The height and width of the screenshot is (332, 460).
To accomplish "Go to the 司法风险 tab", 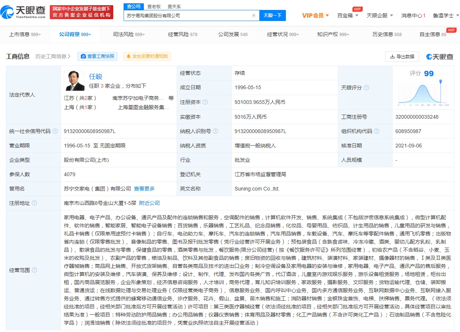I will click(x=129, y=34).
